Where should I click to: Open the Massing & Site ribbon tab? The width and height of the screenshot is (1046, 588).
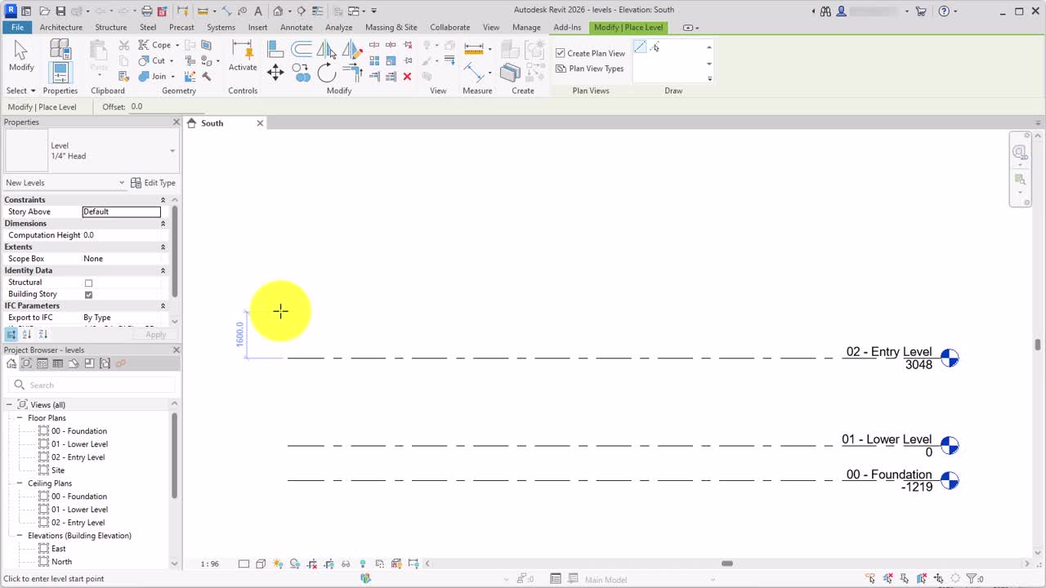pos(391,27)
